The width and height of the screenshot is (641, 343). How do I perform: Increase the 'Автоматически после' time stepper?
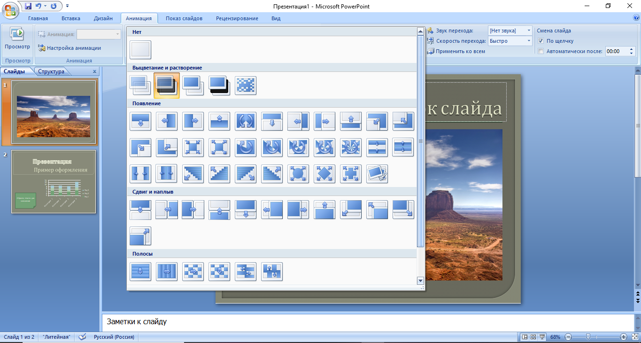coord(631,49)
